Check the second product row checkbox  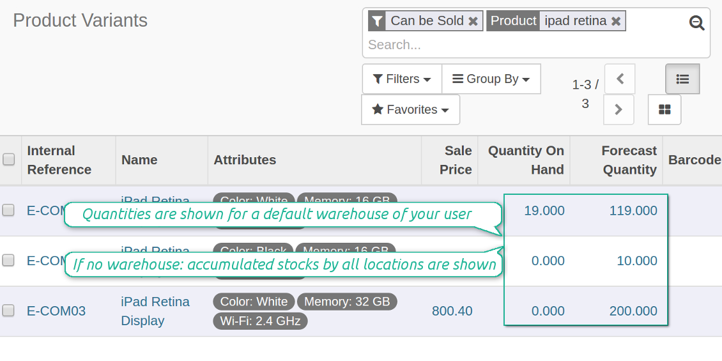click(x=9, y=261)
